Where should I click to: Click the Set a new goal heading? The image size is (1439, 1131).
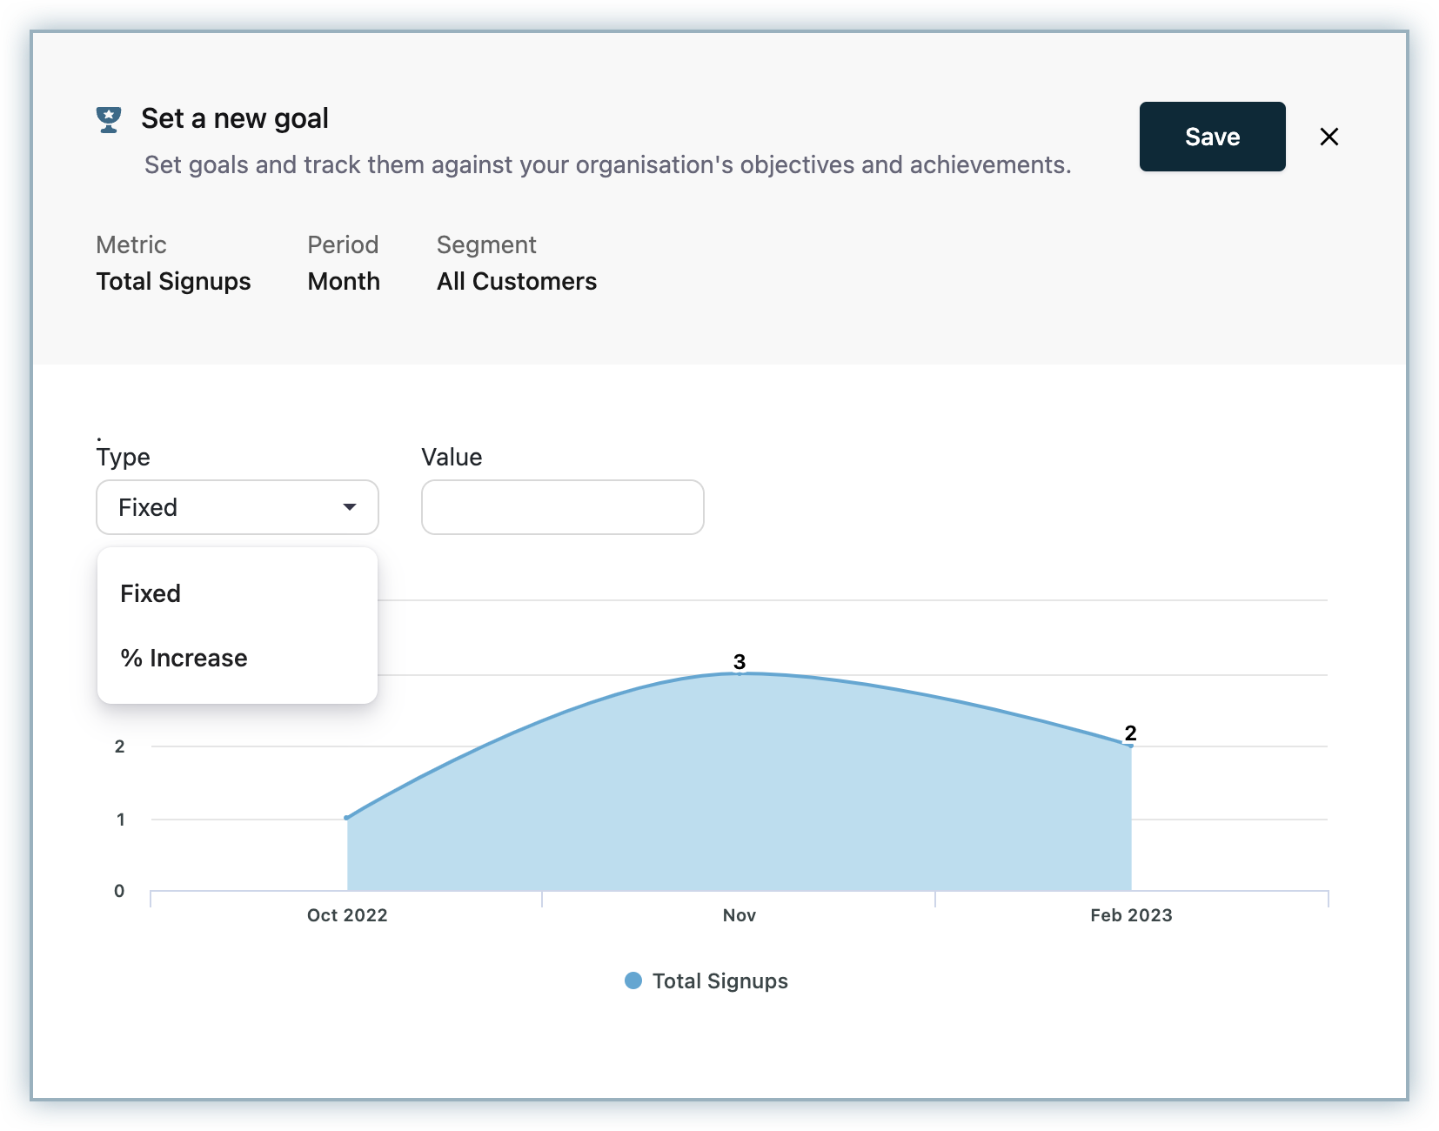pos(235,118)
